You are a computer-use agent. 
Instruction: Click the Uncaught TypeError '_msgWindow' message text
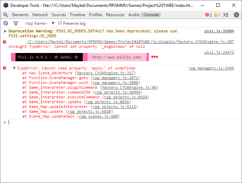tap(77, 46)
